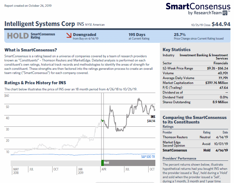This screenshot has height=183, width=234.
Task: Click 'Key Statistics' heading
Action: tap(177, 50)
